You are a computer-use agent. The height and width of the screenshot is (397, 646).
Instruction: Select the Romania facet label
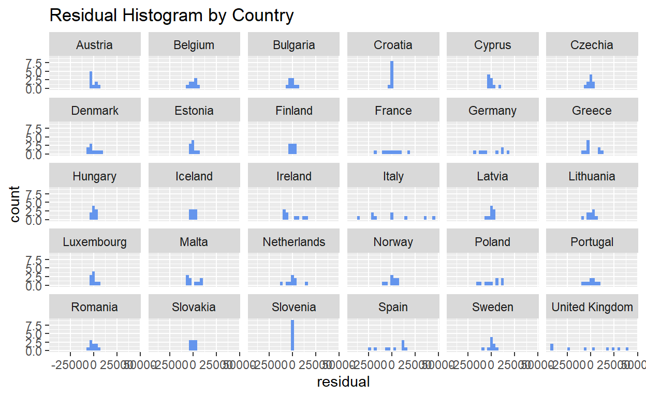(x=94, y=307)
